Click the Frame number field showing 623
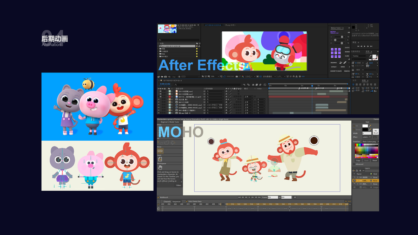 (x=273, y=197)
